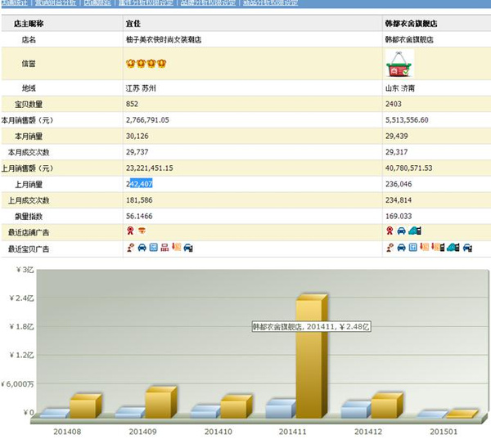Click the region value 江苏 苏州

(x=141, y=88)
